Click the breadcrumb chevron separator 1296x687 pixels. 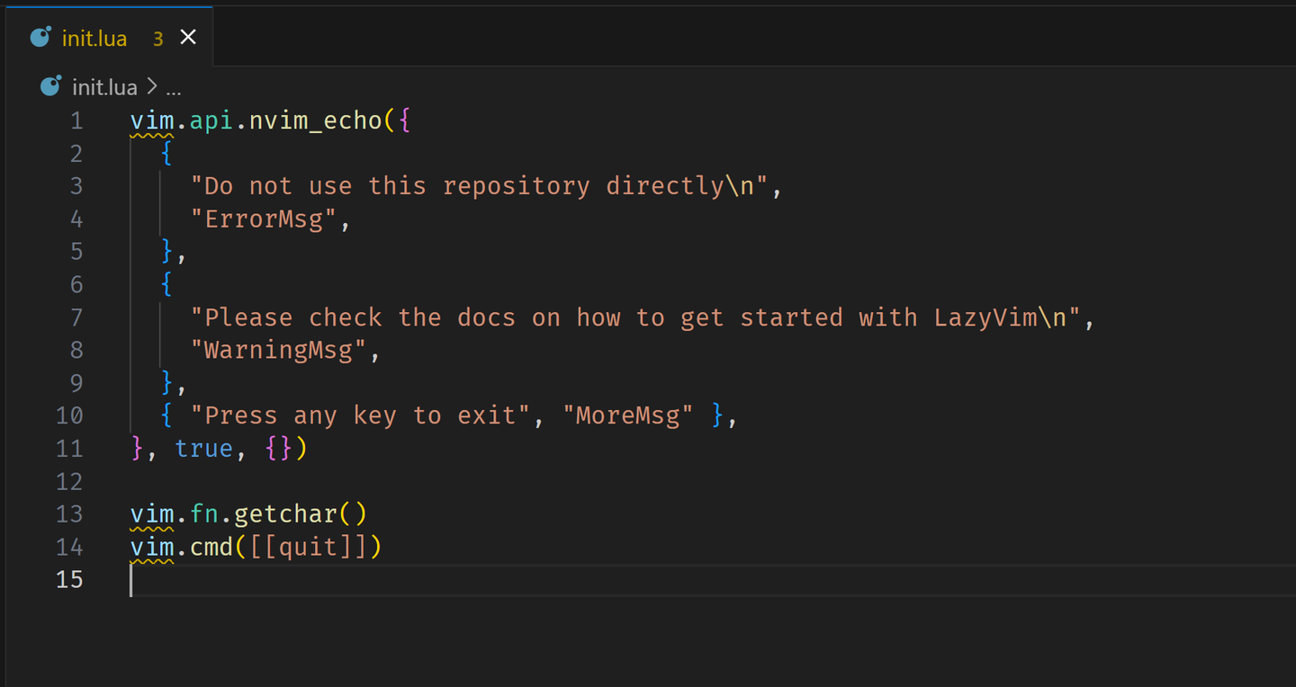(152, 87)
